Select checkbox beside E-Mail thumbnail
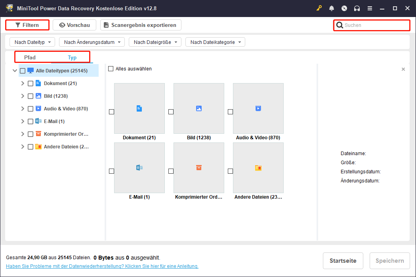 pyautogui.click(x=111, y=171)
